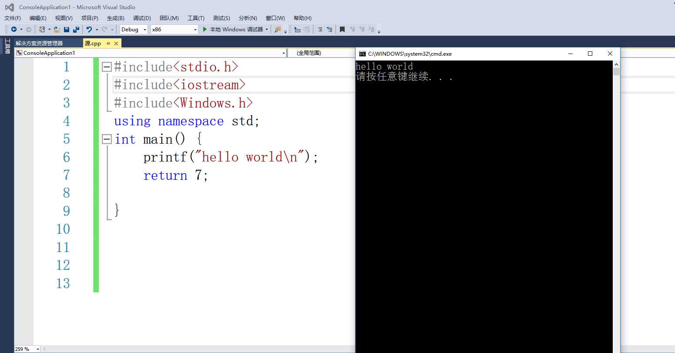
Task: Toggle bookmark using the bookmark icon
Action: pos(342,29)
